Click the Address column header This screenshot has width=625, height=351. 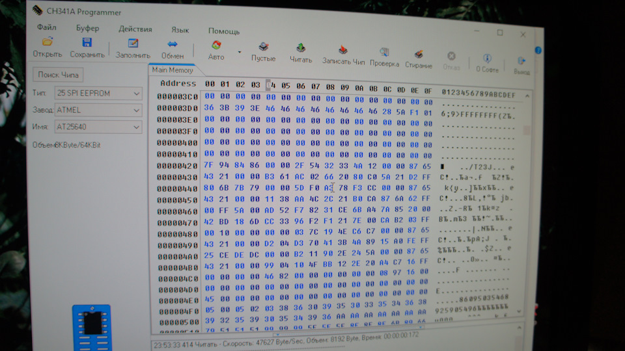178,83
